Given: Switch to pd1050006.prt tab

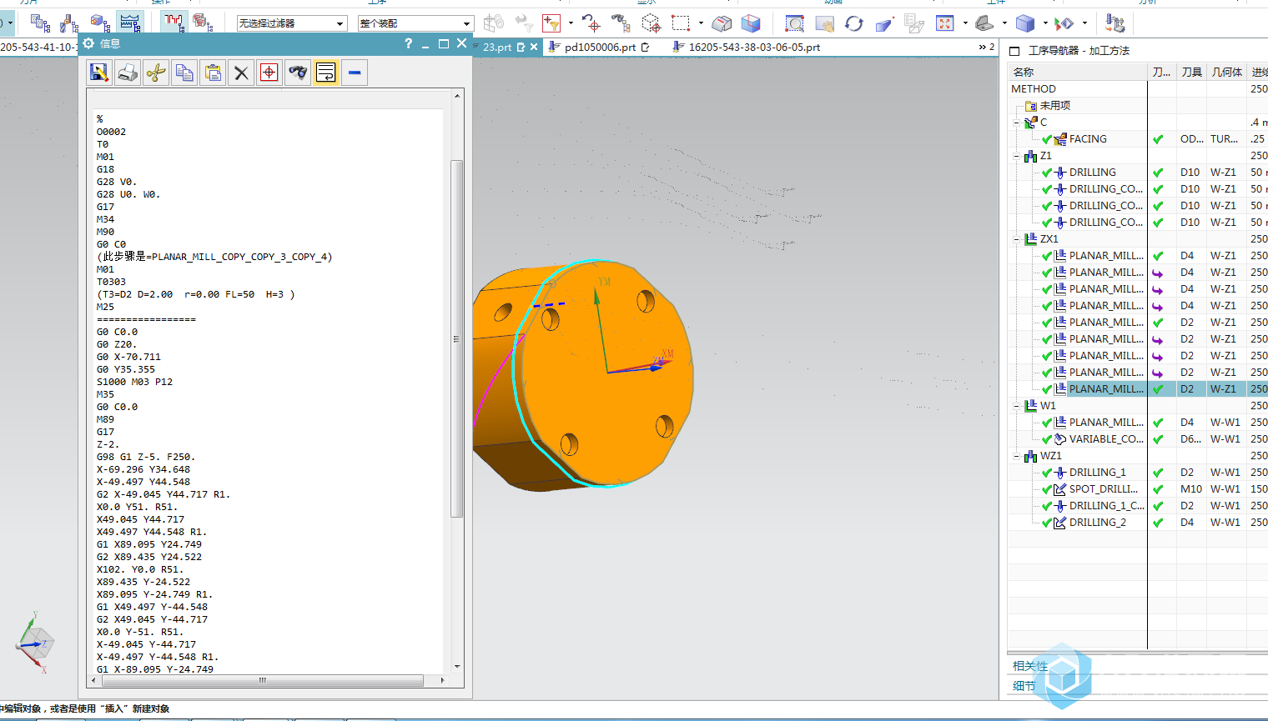Looking at the screenshot, I should click(x=600, y=48).
